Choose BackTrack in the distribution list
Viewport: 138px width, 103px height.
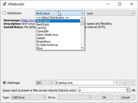[x=58, y=24]
